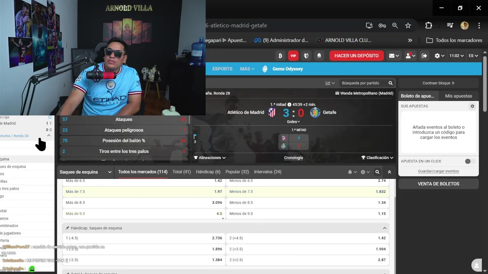Open the Chrome extensions puzzle icon
This screenshot has height=274, width=488.
pyautogui.click(x=429, y=25)
